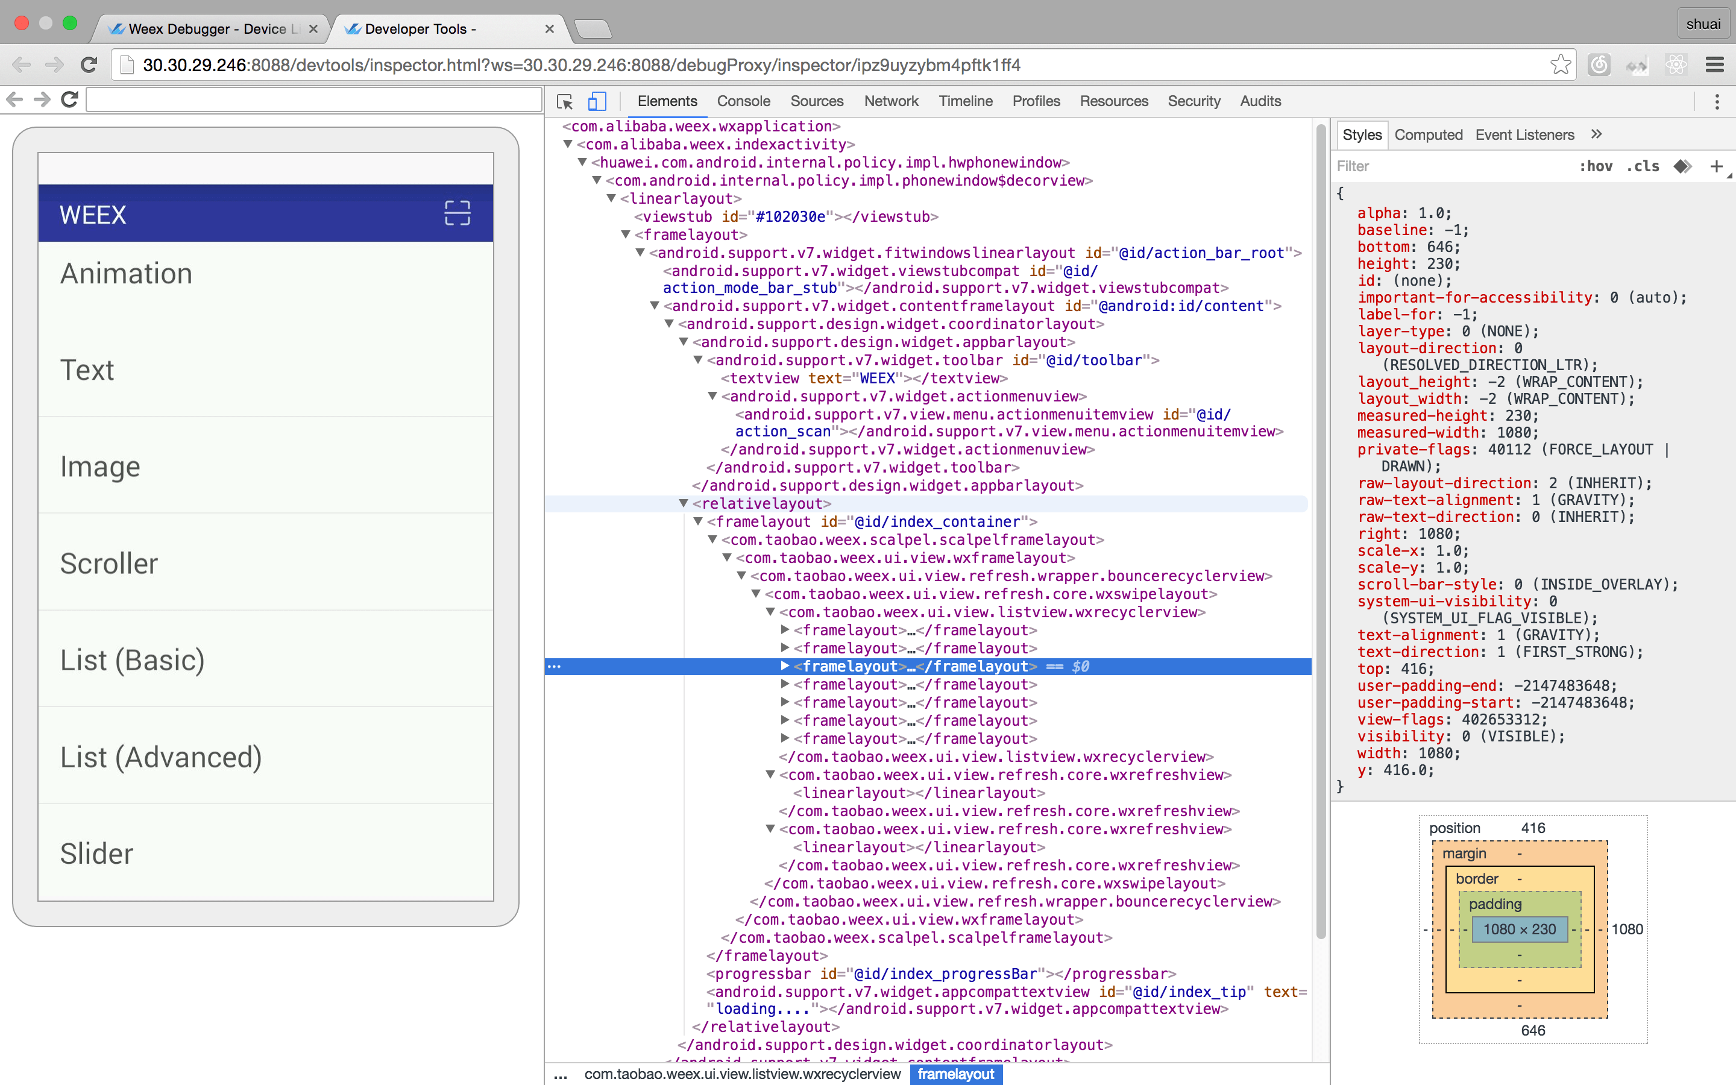The image size is (1736, 1085).
Task: Click the gray extension icon left of the React icon
Action: click(1637, 65)
